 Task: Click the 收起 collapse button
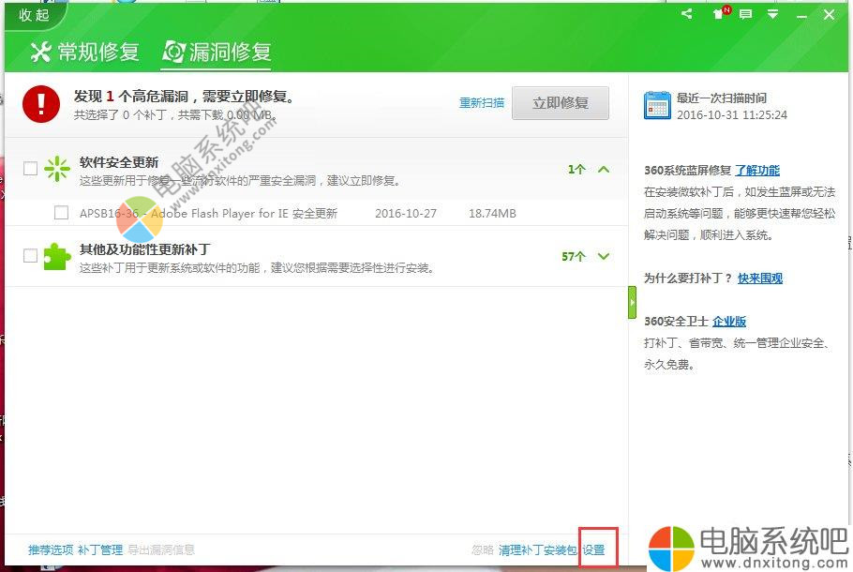tap(34, 15)
